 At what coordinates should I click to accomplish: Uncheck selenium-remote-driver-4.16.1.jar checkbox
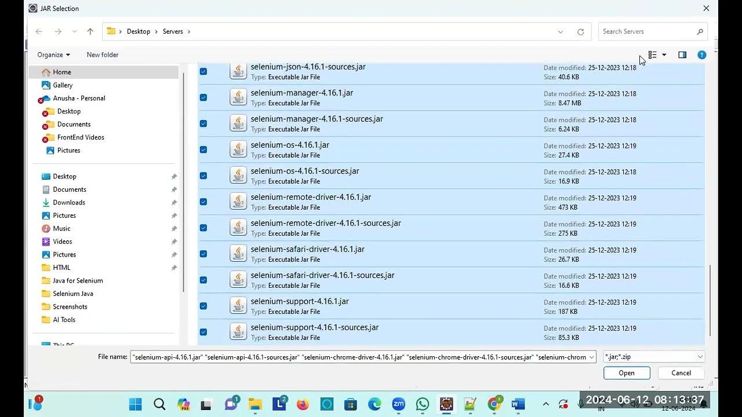click(203, 202)
